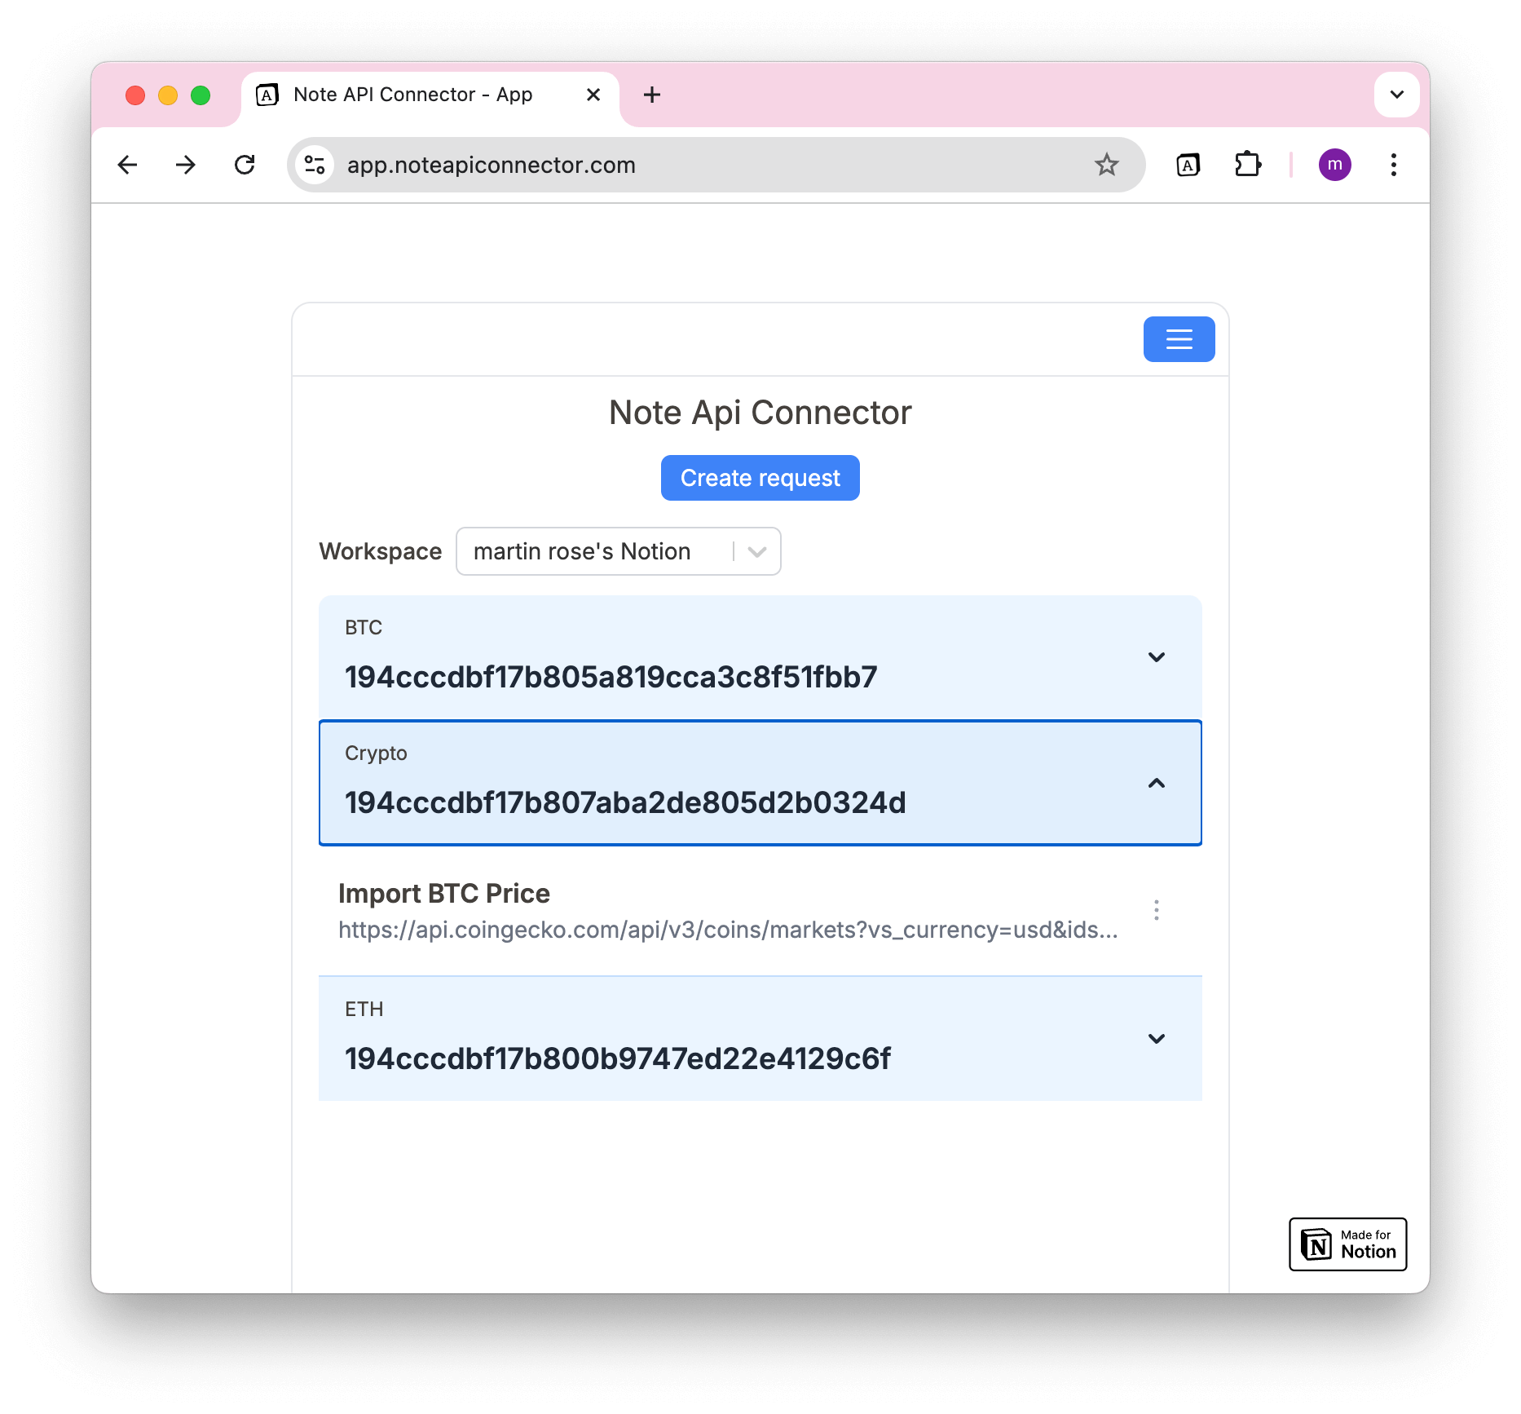
Task: Open the translate page icon
Action: 1188,165
